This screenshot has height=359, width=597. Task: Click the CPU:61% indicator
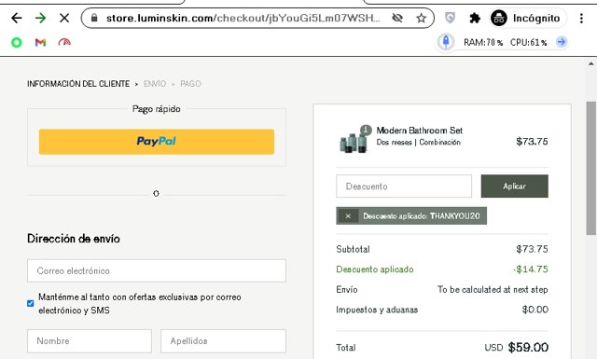(x=528, y=42)
